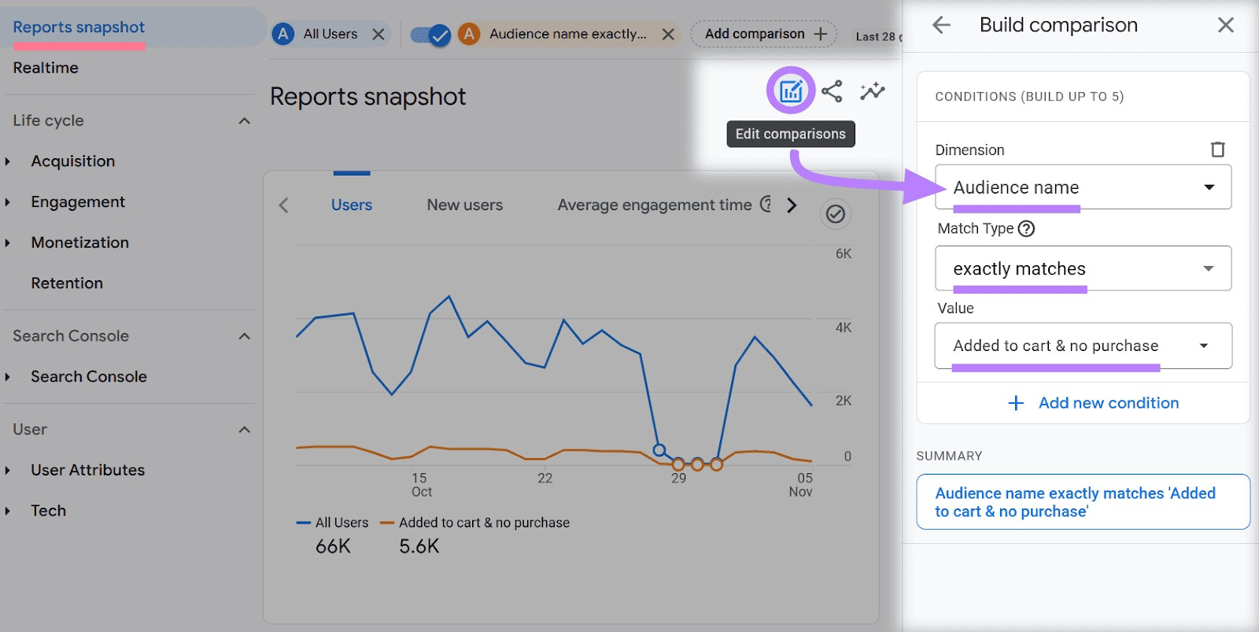
Task: Open Realtime in the sidebar
Action: pos(46,68)
